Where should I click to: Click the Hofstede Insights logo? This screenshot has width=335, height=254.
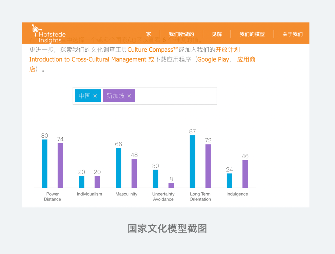click(49, 34)
